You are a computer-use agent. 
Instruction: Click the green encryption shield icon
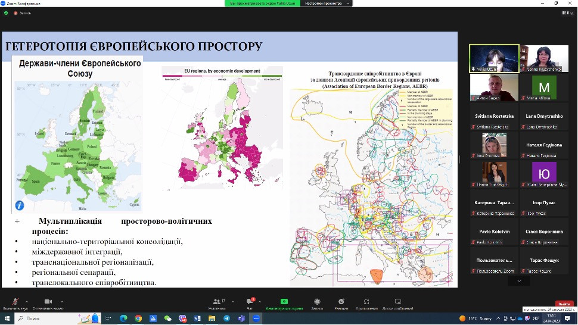(x=7, y=12)
